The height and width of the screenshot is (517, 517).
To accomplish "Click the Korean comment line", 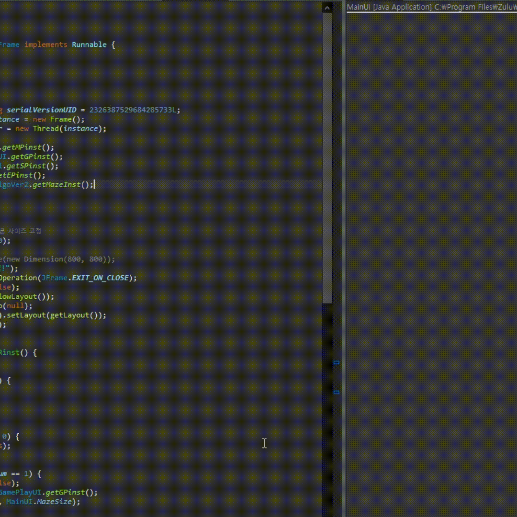I will click(21, 231).
